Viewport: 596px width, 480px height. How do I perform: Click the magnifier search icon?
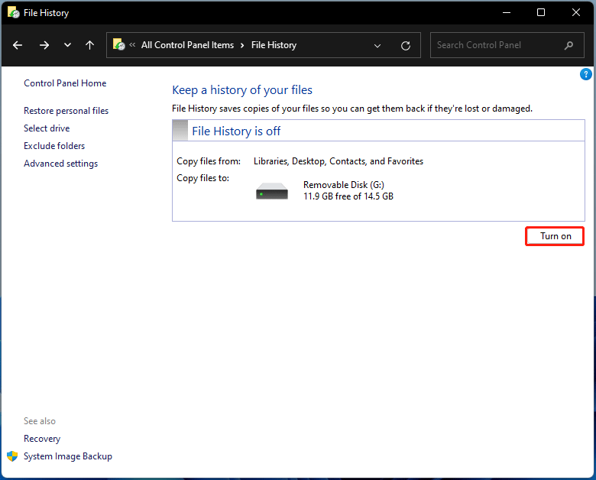point(568,45)
